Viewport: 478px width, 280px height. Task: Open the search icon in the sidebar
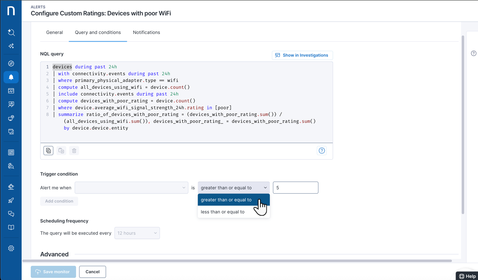point(11,32)
